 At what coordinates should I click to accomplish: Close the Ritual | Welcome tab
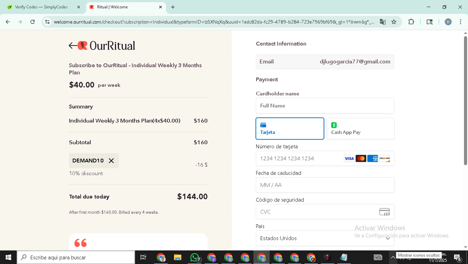coord(160,7)
